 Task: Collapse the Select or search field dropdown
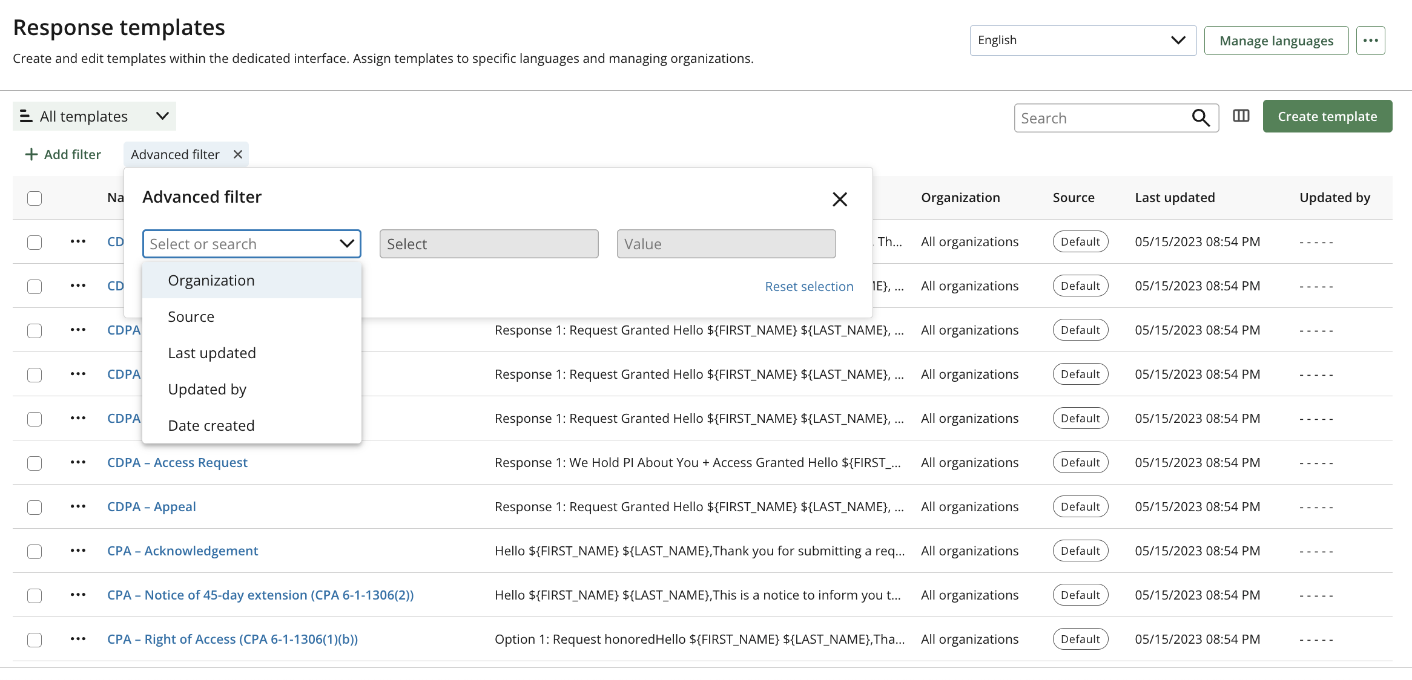point(346,244)
